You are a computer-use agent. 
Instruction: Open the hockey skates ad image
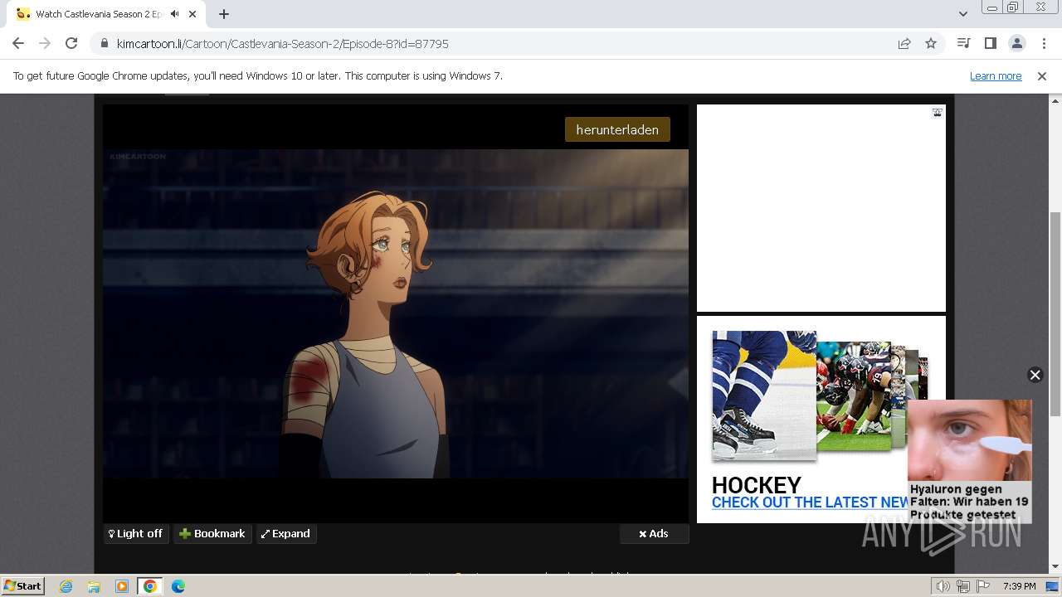[x=764, y=395]
